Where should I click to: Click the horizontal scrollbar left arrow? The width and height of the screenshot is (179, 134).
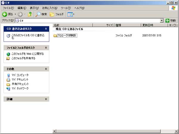click(x=54, y=131)
